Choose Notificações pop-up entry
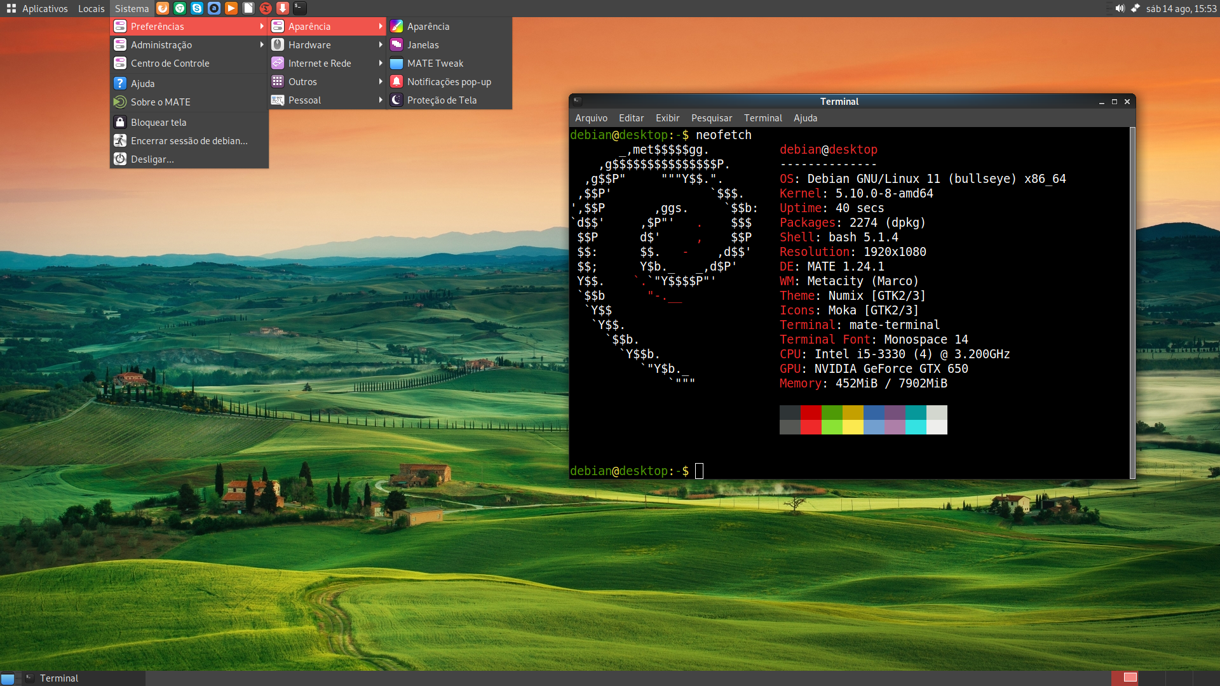 [x=449, y=81]
